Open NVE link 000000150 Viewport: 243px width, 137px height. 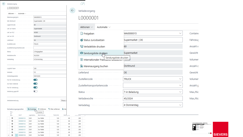[22, 127]
